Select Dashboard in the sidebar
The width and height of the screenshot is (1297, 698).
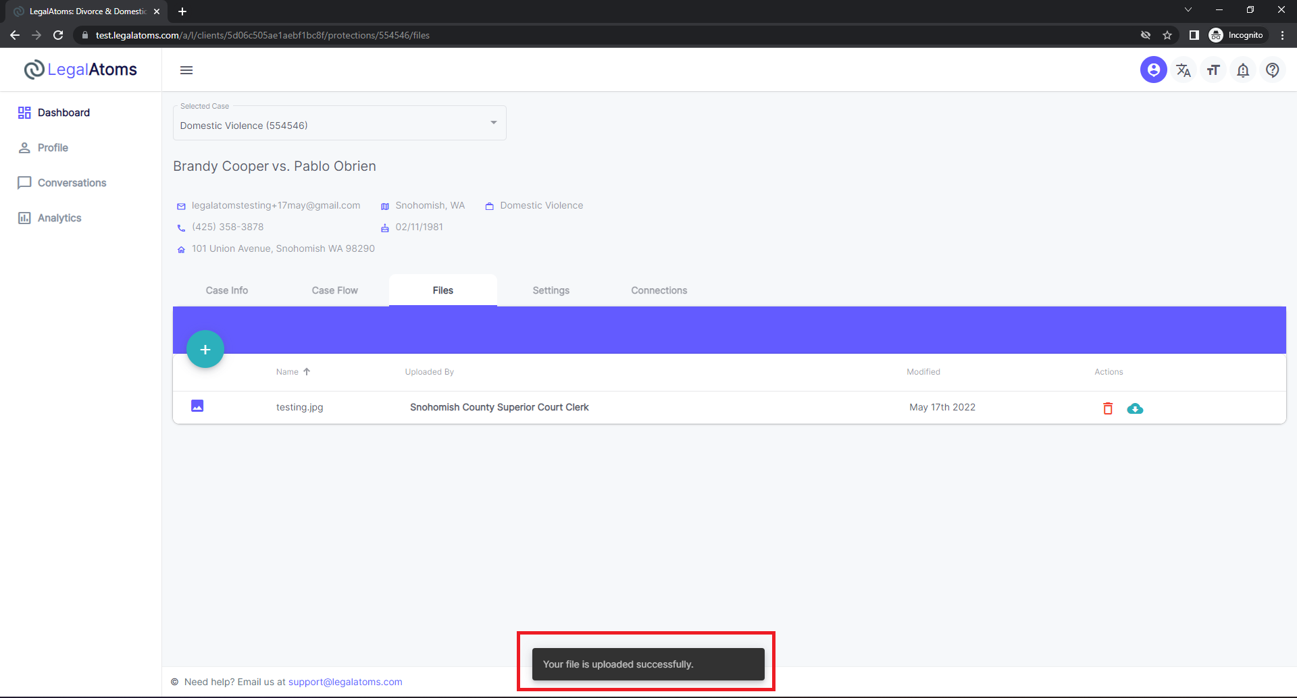pyautogui.click(x=63, y=112)
